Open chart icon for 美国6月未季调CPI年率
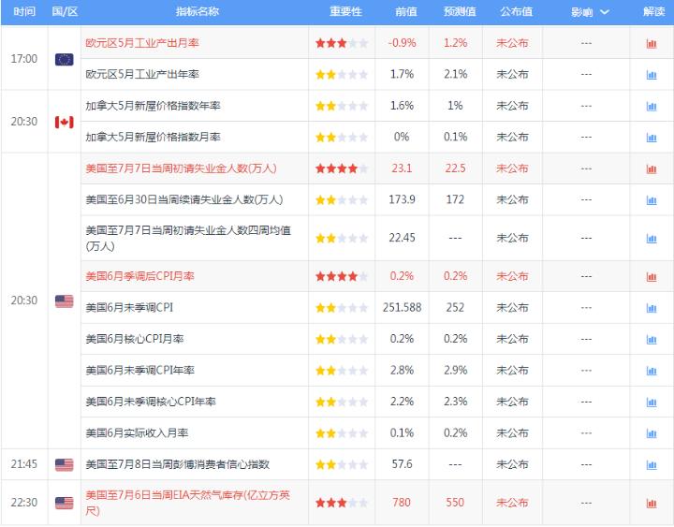 [652, 371]
